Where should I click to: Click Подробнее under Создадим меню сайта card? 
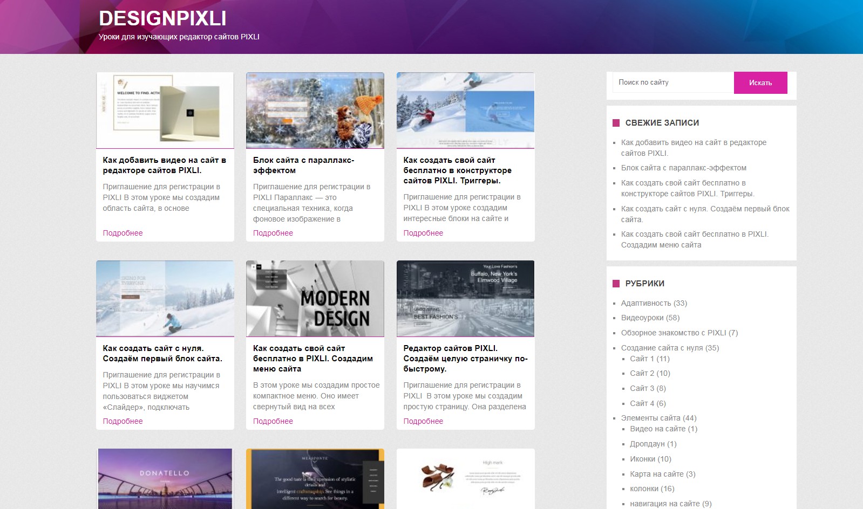tap(273, 421)
